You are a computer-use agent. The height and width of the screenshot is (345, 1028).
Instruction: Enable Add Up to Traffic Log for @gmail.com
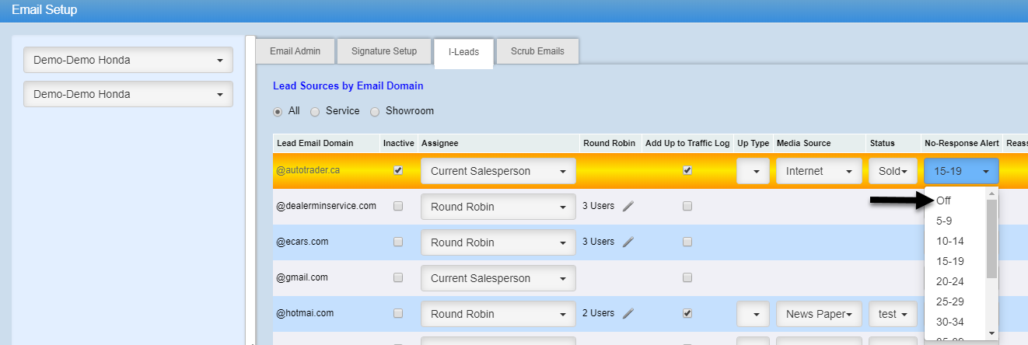pos(687,278)
